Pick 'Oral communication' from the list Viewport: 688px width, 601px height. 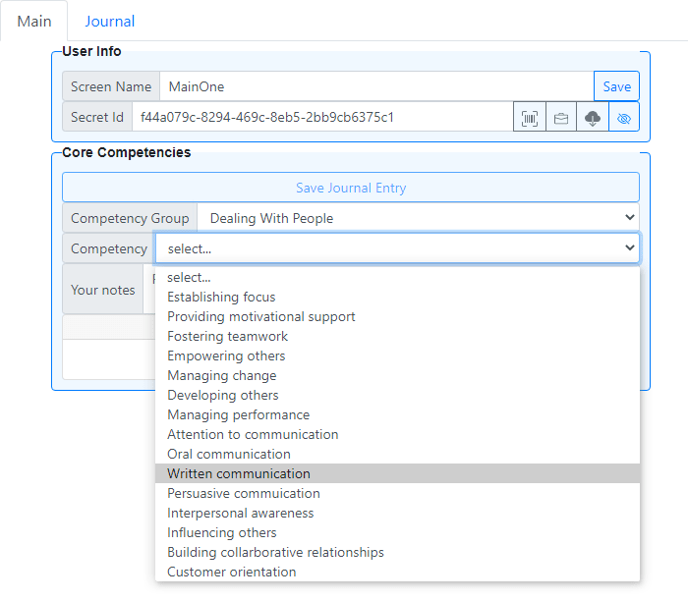(x=397, y=454)
